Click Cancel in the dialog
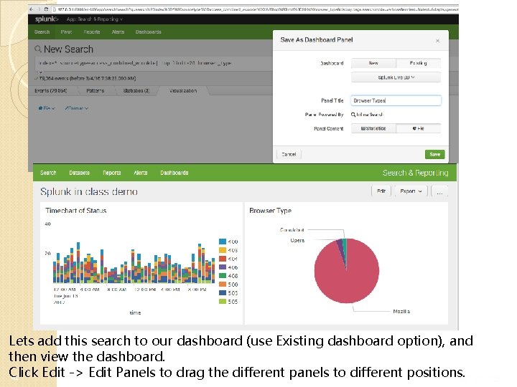The height and width of the screenshot is (387, 517). [x=289, y=154]
